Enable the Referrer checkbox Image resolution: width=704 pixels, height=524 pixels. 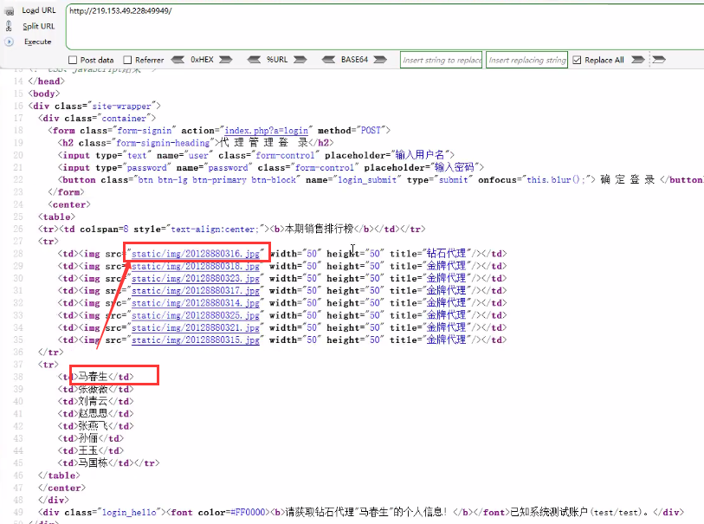click(x=127, y=60)
